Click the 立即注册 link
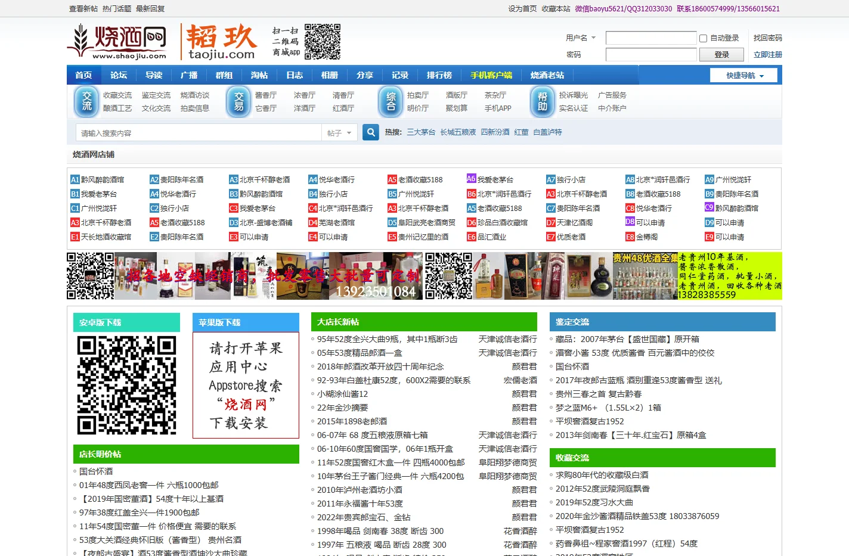849x556 pixels. [x=768, y=55]
